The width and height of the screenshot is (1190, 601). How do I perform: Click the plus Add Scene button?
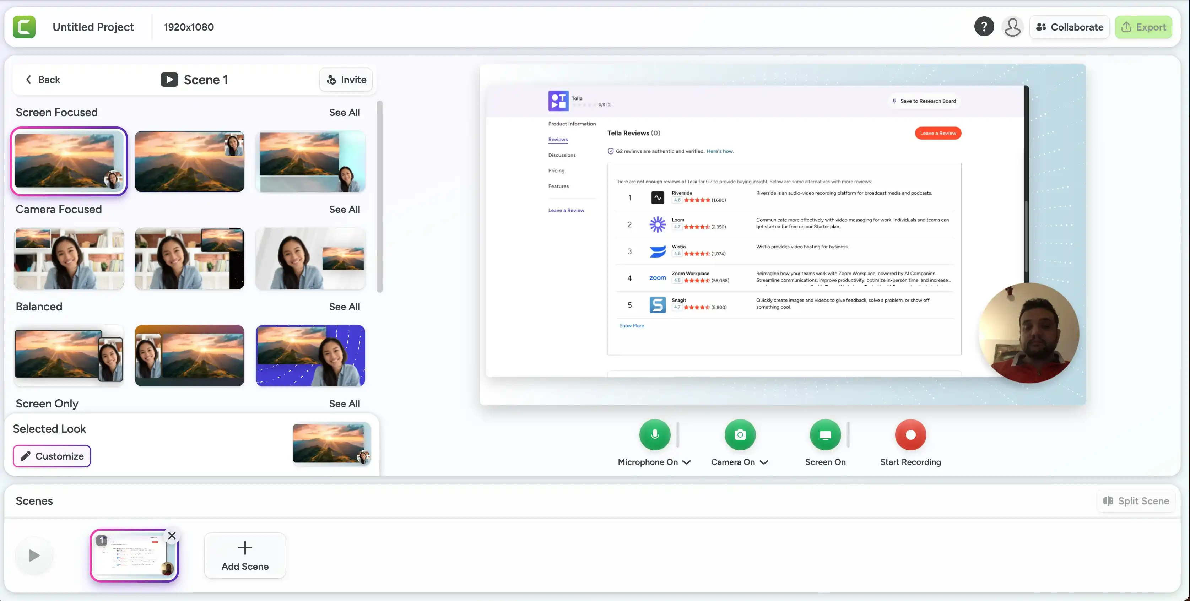245,555
